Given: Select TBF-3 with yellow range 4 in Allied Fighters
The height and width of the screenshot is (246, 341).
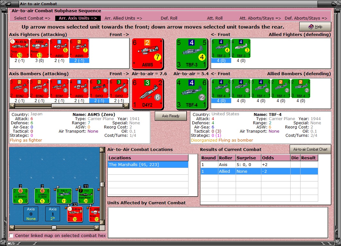Looking at the screenshot, I should (221, 48).
